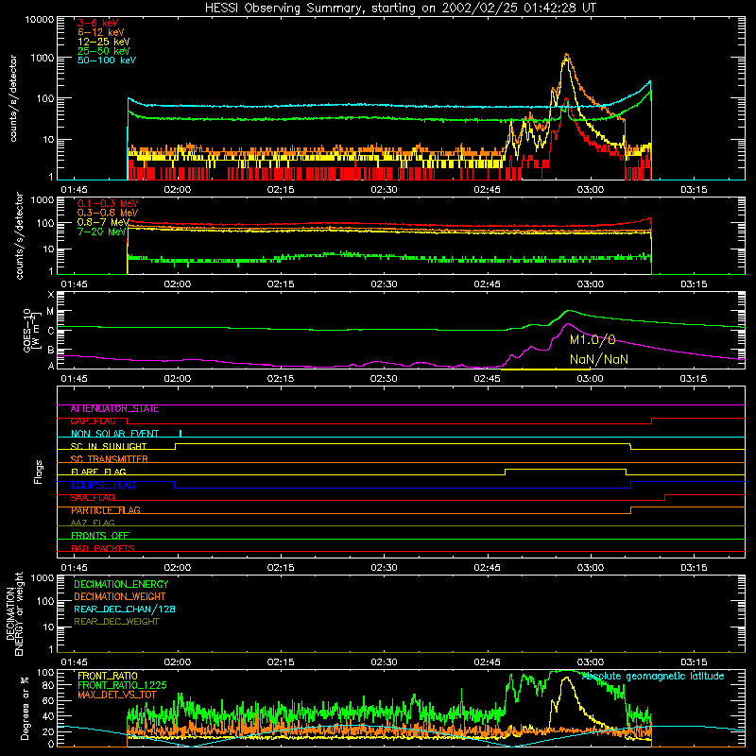
Task: Select the '6-12 keV' legend label
Action: pyautogui.click(x=101, y=32)
